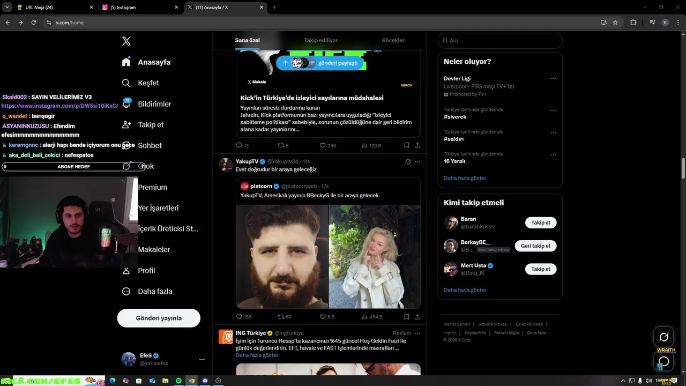Open messages floating chat button
686x386 pixels.
click(x=664, y=362)
